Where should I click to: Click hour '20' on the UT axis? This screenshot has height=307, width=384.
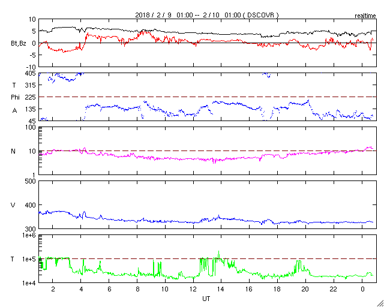click(x=305, y=290)
